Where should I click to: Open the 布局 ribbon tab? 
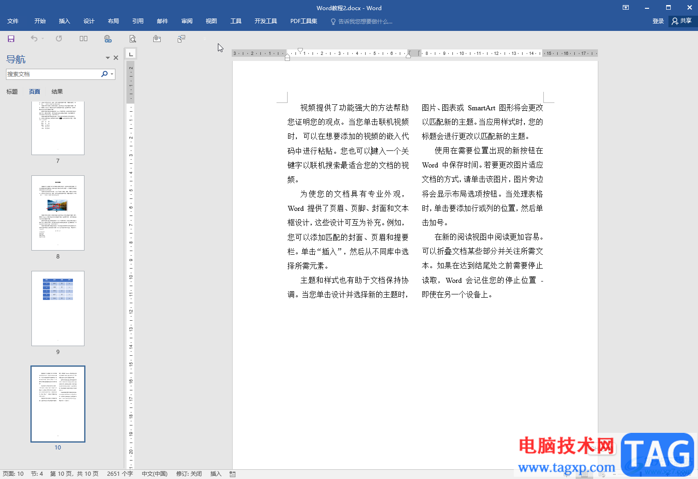click(114, 21)
